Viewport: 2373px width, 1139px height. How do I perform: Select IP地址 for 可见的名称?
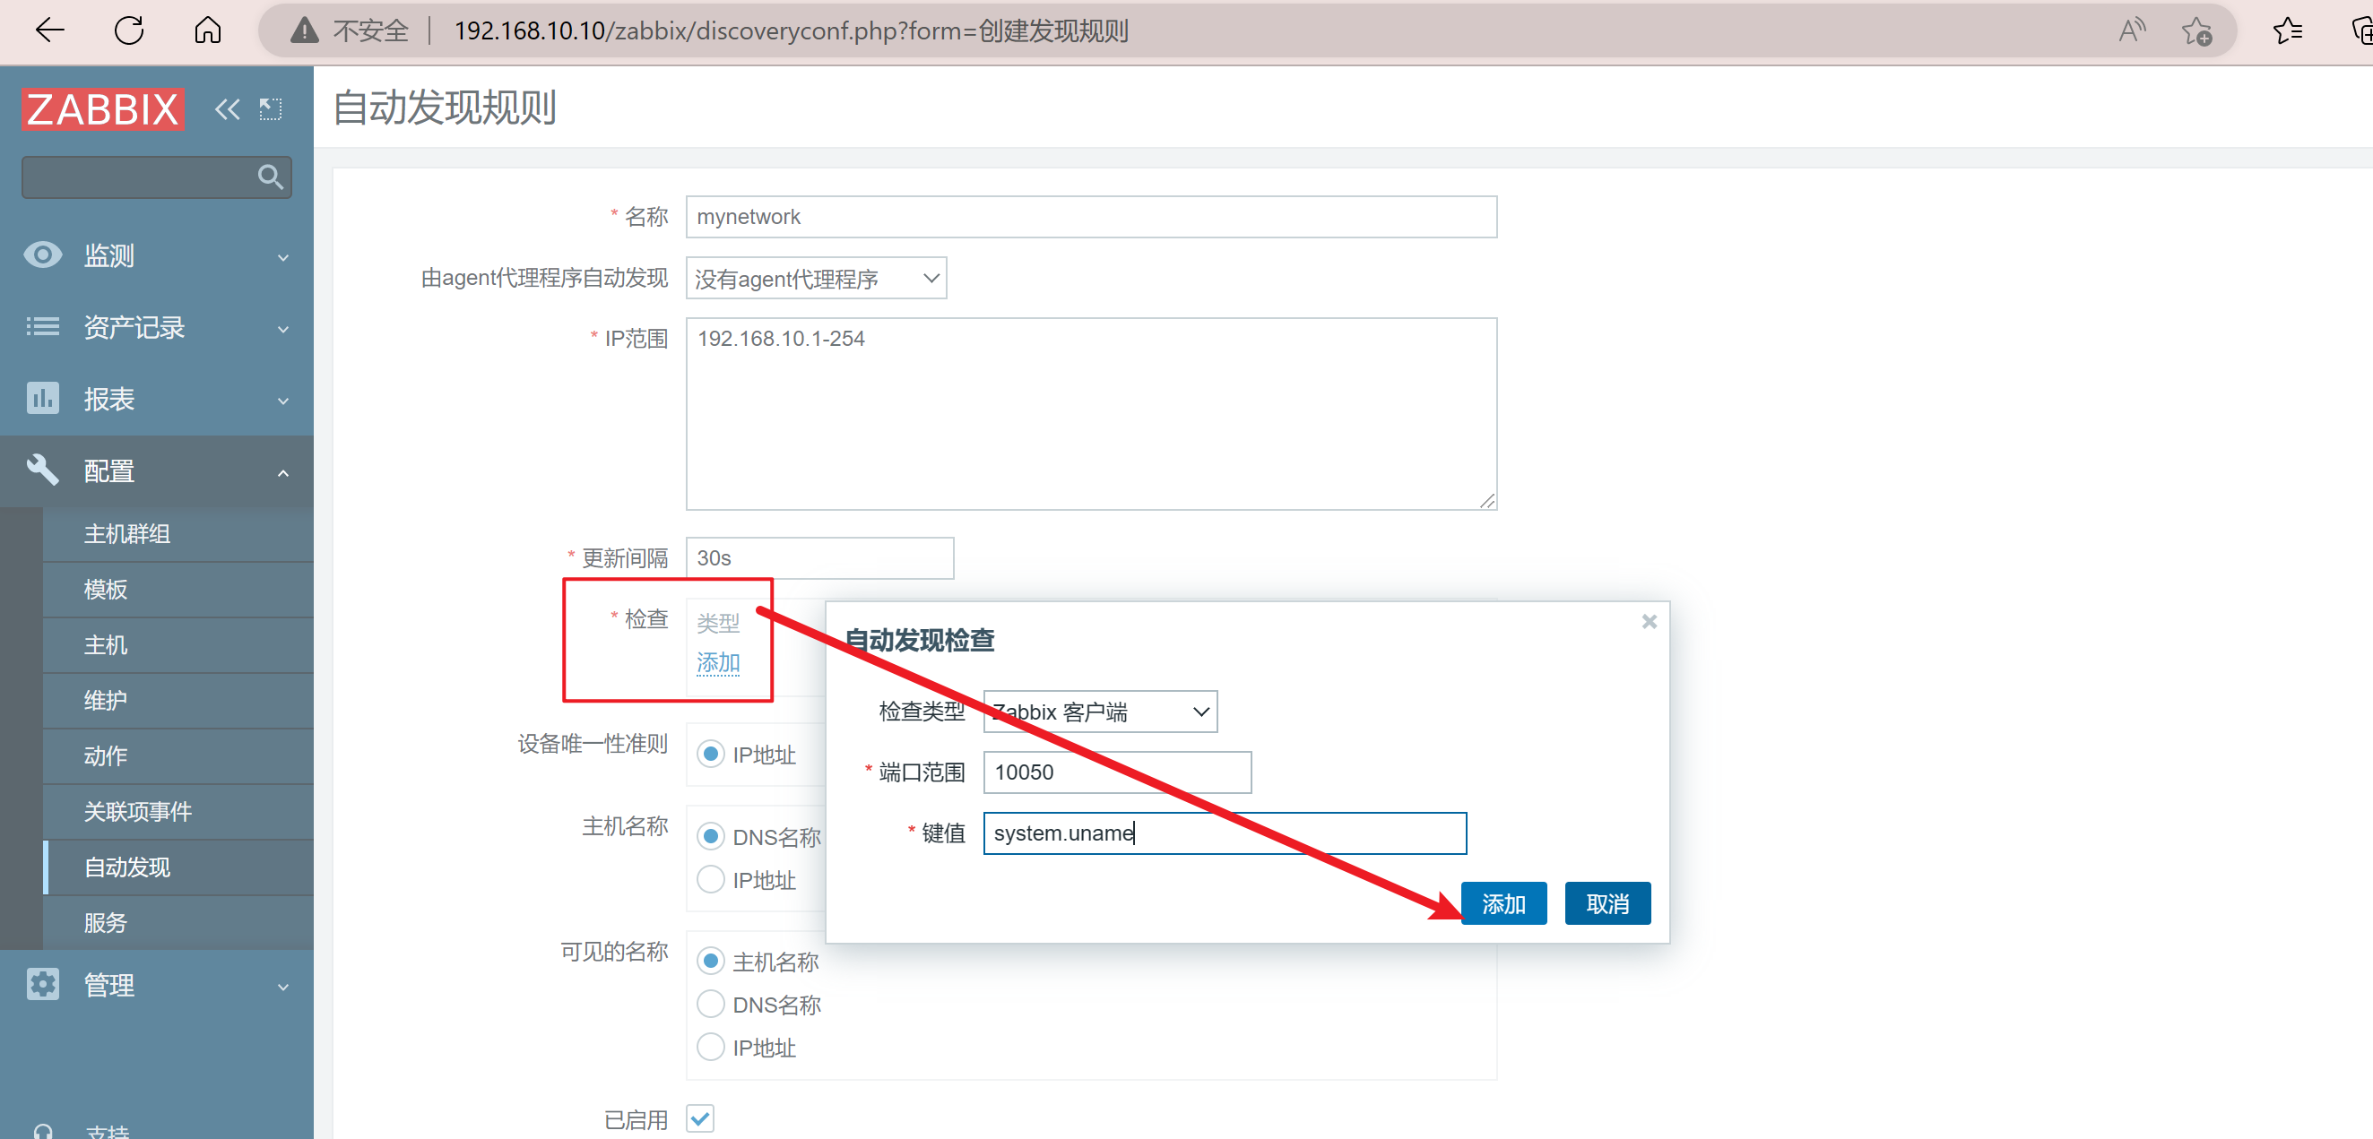pos(710,1047)
